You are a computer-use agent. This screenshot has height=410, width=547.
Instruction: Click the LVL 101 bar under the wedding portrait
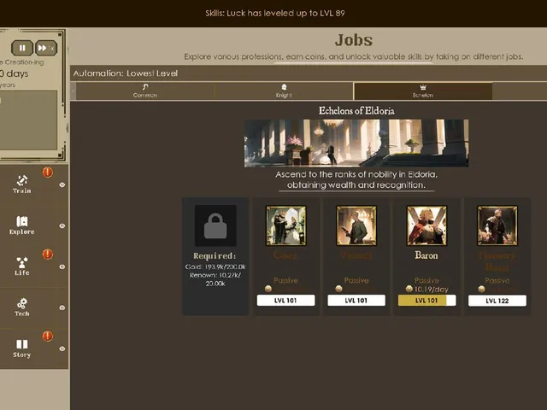click(285, 301)
